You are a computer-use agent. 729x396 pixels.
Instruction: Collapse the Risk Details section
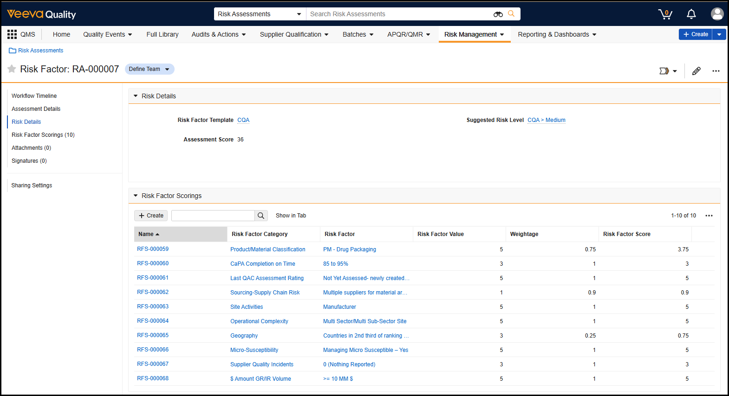click(x=136, y=96)
